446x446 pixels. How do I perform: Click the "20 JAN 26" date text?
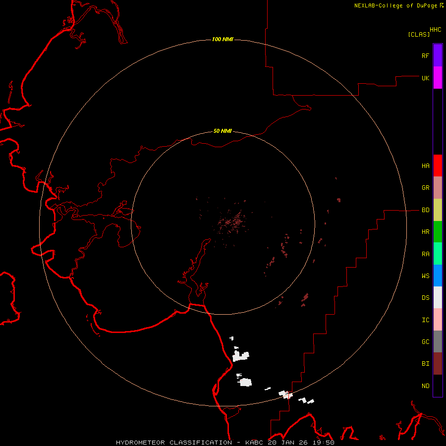point(287,443)
